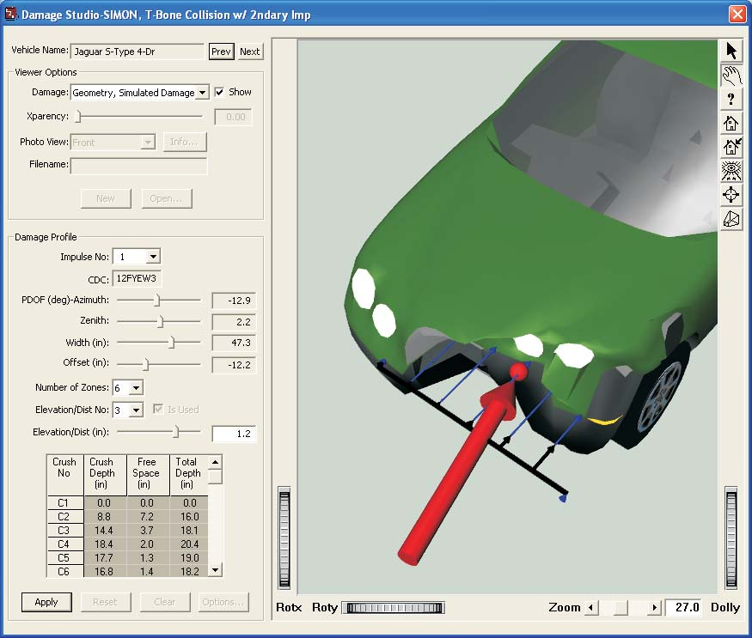Click the CDC value field

138,278
